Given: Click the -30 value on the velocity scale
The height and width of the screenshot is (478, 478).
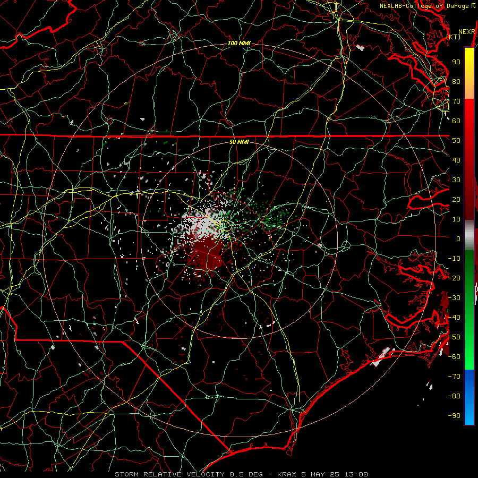Looking at the screenshot, I should tap(454, 298).
